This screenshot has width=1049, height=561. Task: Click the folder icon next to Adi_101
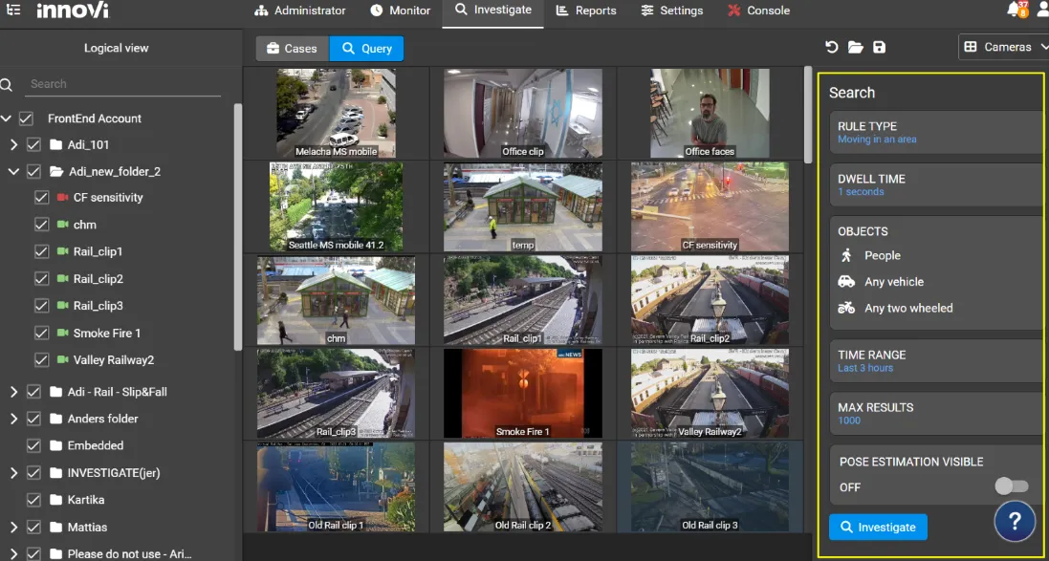[x=55, y=144]
